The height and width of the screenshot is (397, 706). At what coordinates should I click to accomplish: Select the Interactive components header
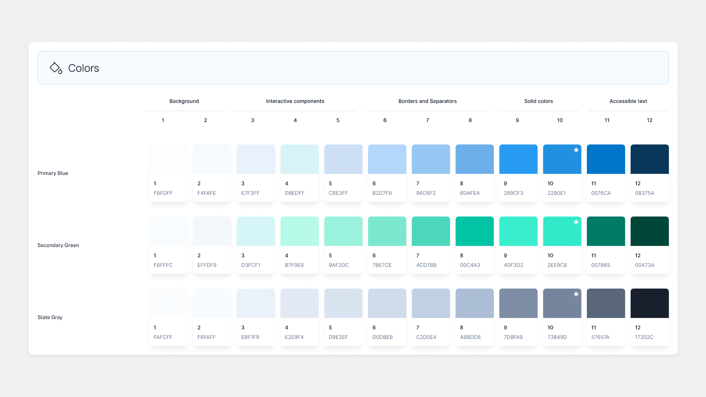[295, 101]
